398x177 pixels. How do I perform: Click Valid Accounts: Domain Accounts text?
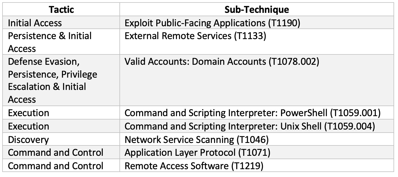point(195,61)
